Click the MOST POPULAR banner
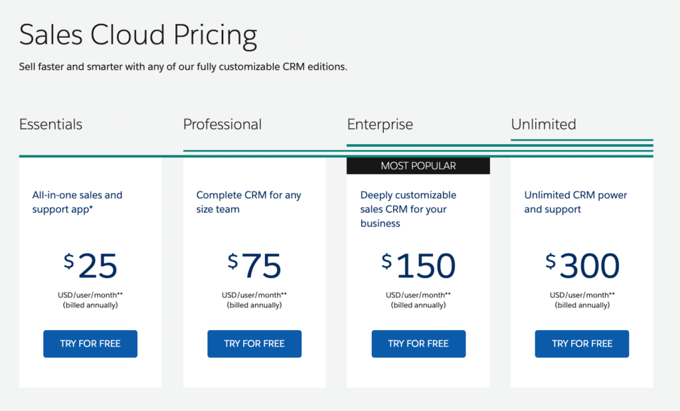This screenshot has width=680, height=411. (418, 165)
